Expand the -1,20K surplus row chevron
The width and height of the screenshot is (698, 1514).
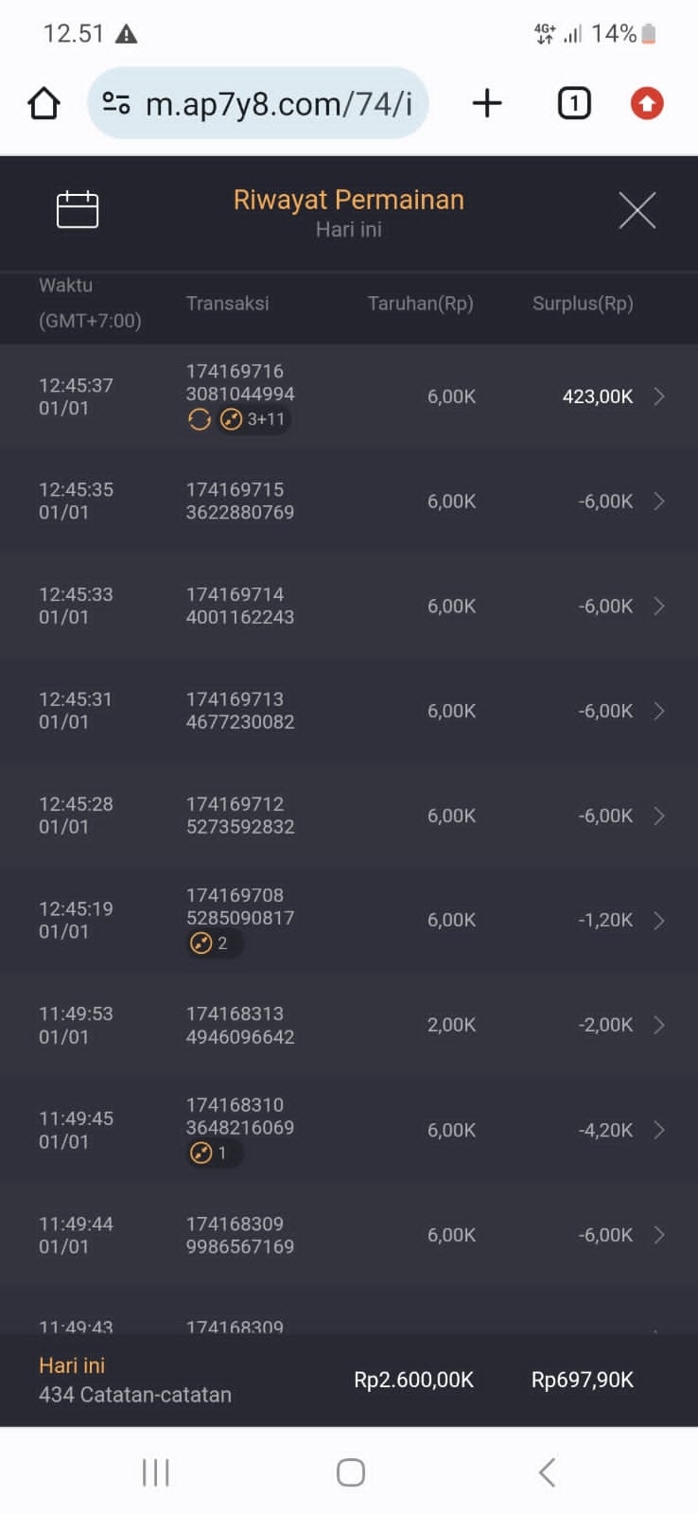click(x=659, y=921)
